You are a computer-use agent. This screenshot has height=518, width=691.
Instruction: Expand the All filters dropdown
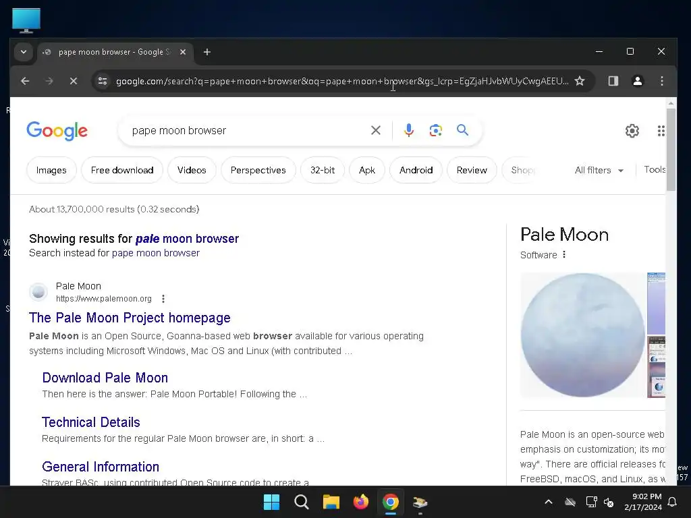tap(599, 170)
